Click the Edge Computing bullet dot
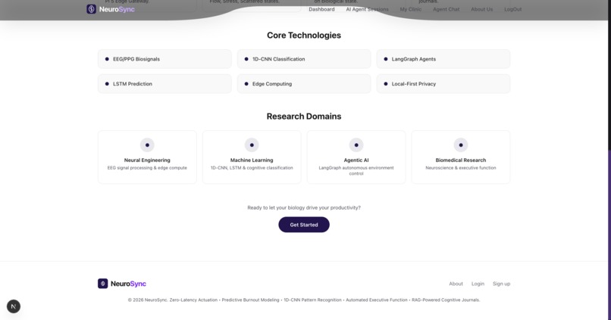This screenshot has height=320, width=611. click(246, 84)
